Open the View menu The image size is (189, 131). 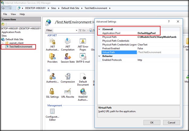pyautogui.click(x=13, y=14)
